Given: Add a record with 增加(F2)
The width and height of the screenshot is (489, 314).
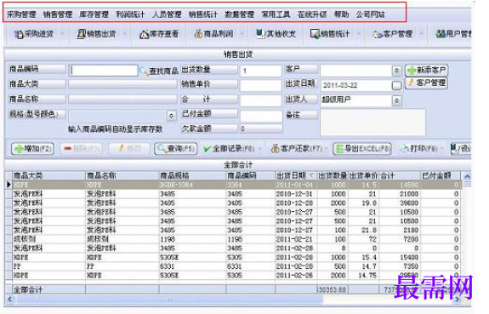Looking at the screenshot, I should pyautogui.click(x=32, y=149).
